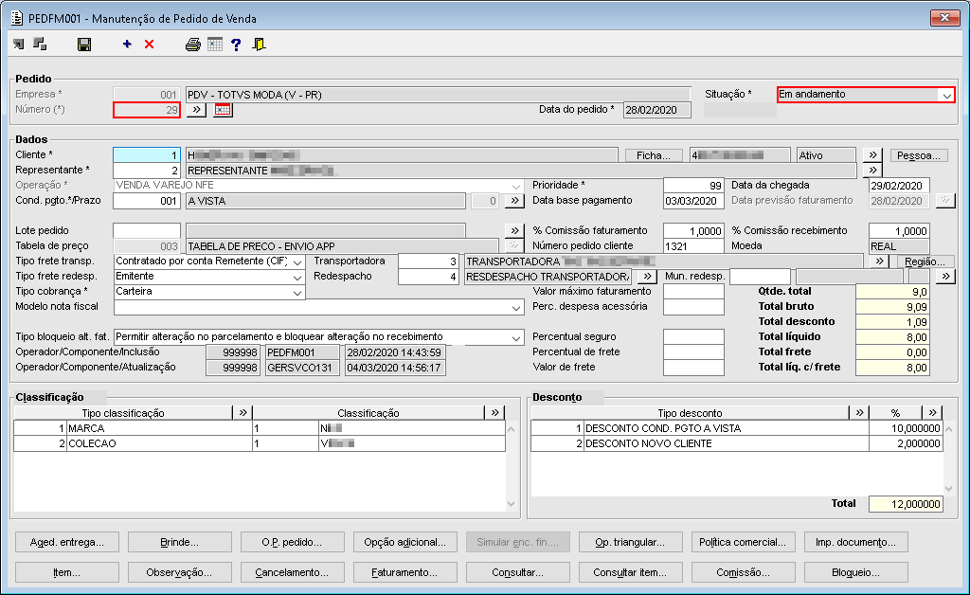This screenshot has height=595, width=970.
Task: Click the blue plus add icon
Action: 127,45
